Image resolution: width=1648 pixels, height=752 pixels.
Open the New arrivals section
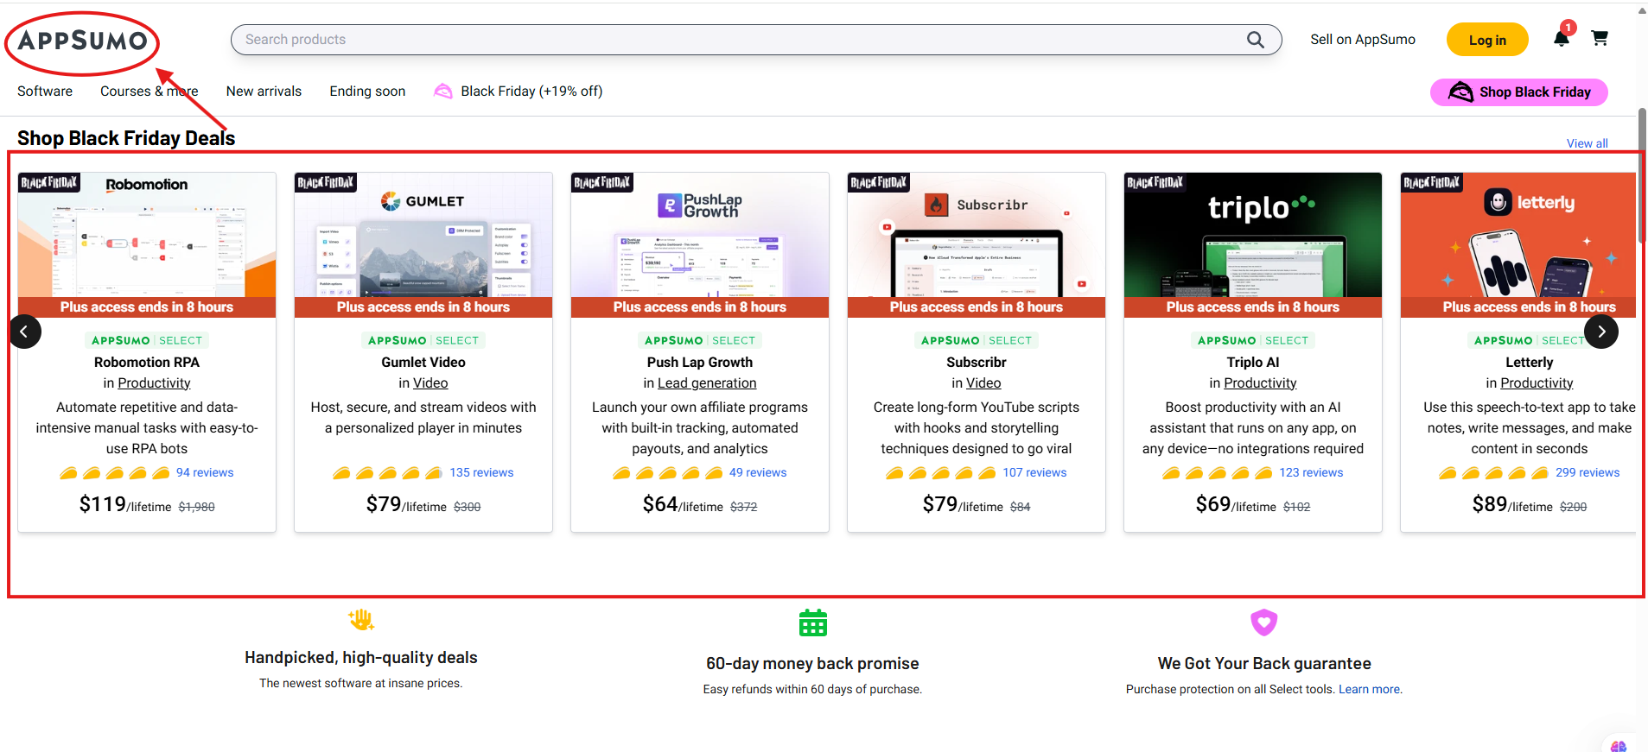point(264,92)
